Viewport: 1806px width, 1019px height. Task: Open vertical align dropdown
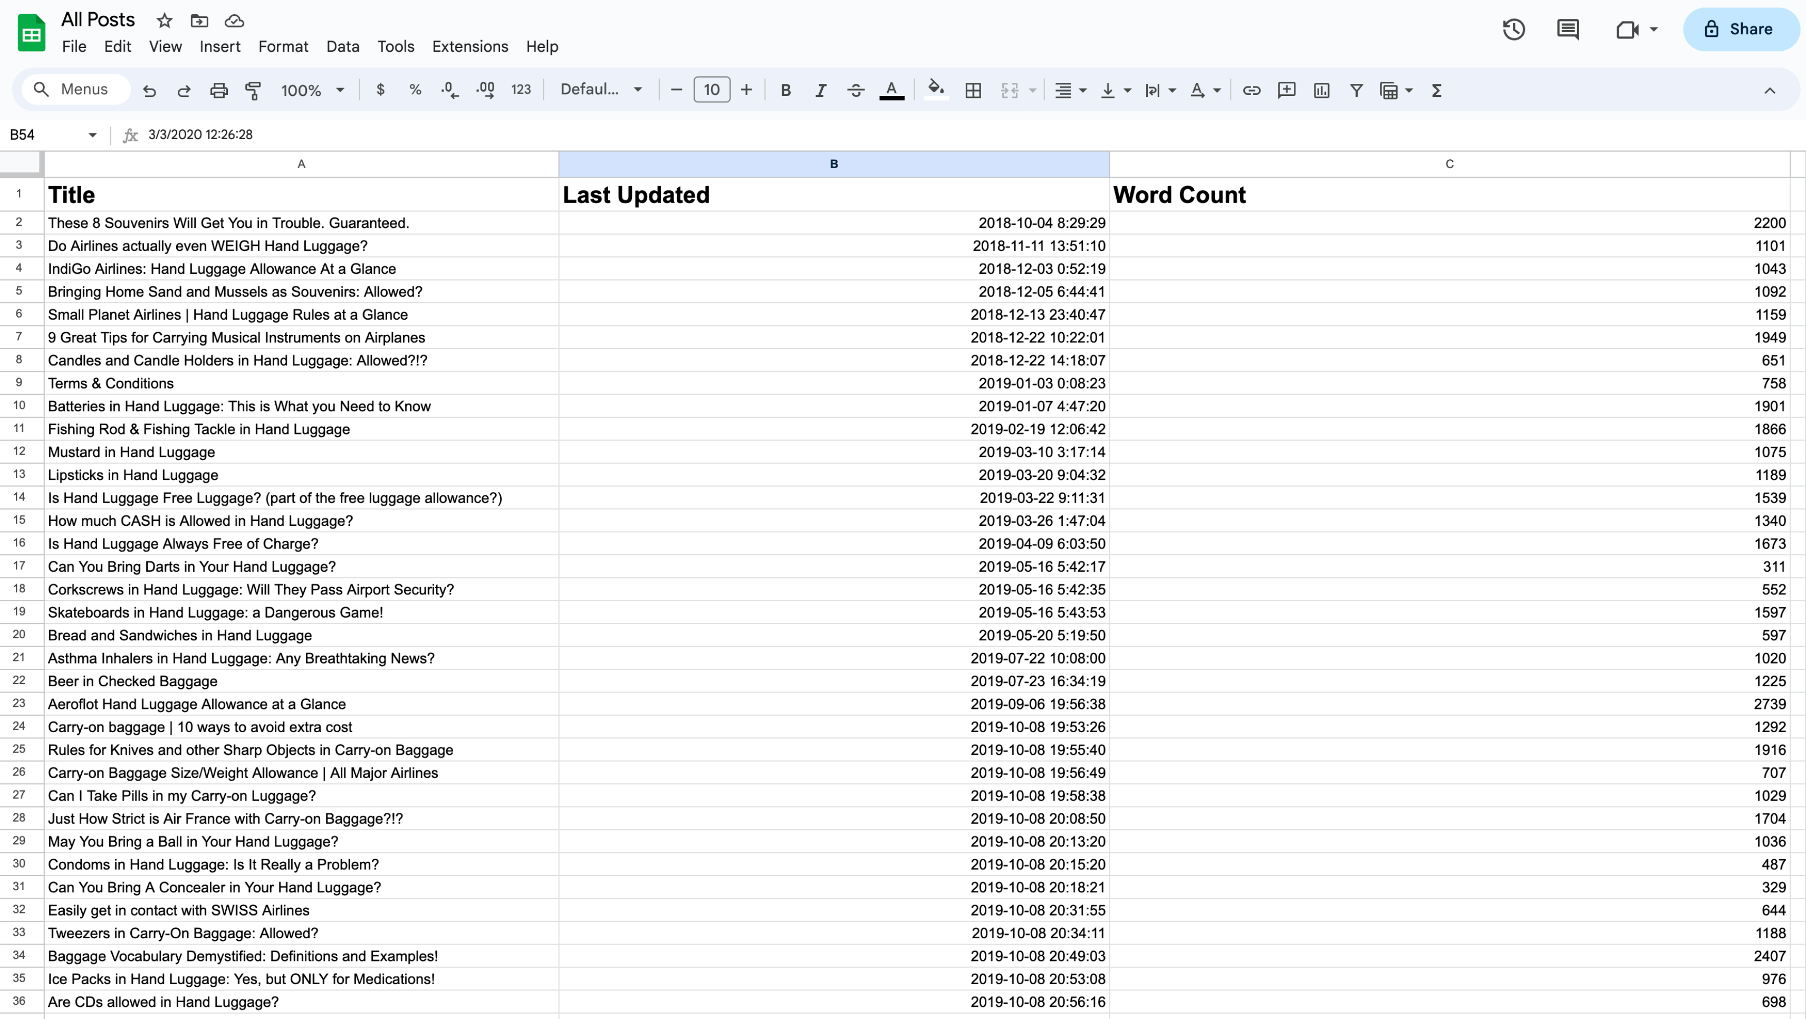click(x=1116, y=90)
